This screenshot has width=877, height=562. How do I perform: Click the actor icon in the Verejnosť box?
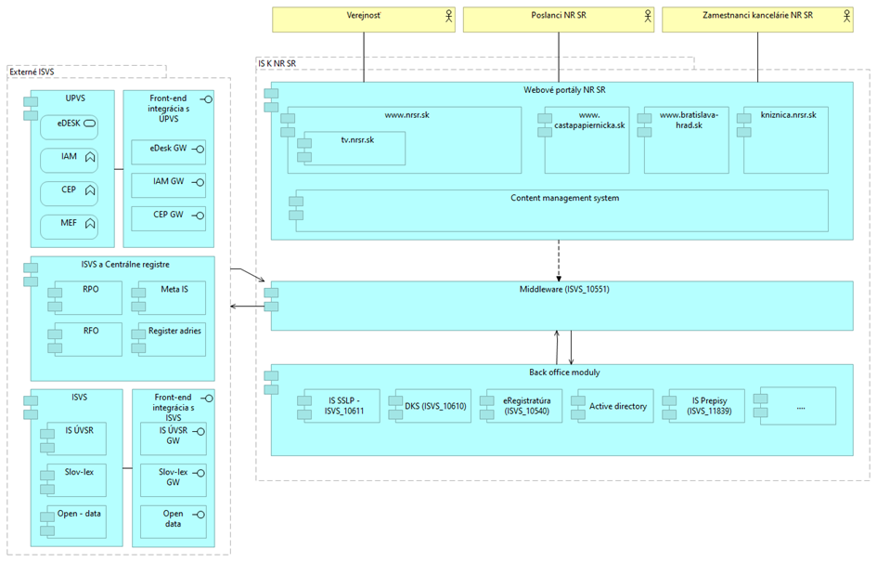(x=448, y=16)
